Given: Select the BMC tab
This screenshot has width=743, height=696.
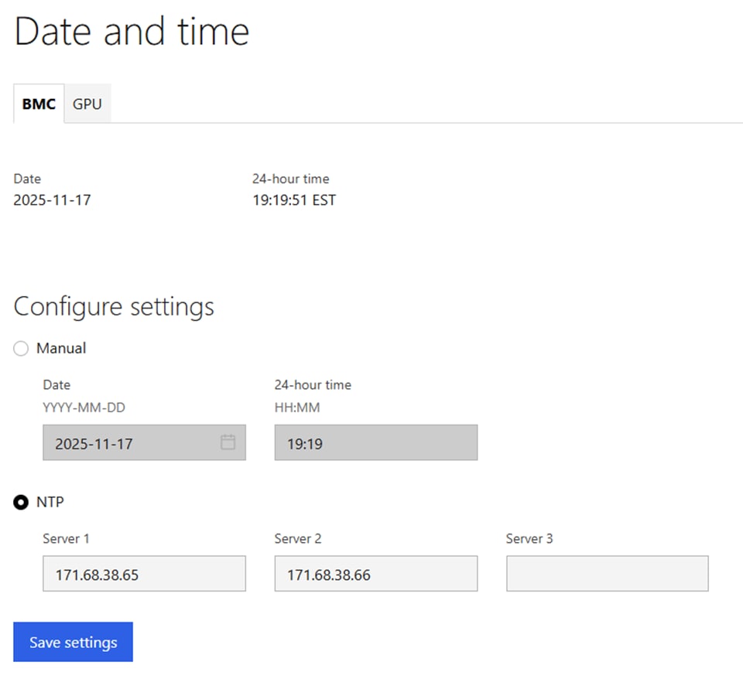Looking at the screenshot, I should pyautogui.click(x=39, y=104).
